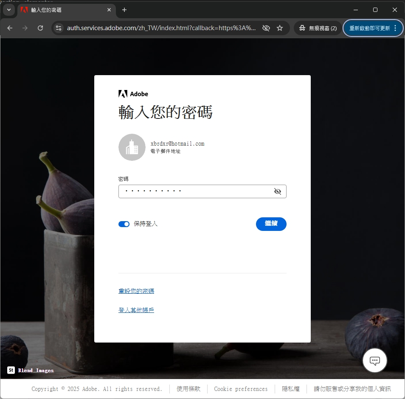Click the tracking protection eye icon in the address bar
Viewport: 405px width, 399px height.
(x=266, y=28)
